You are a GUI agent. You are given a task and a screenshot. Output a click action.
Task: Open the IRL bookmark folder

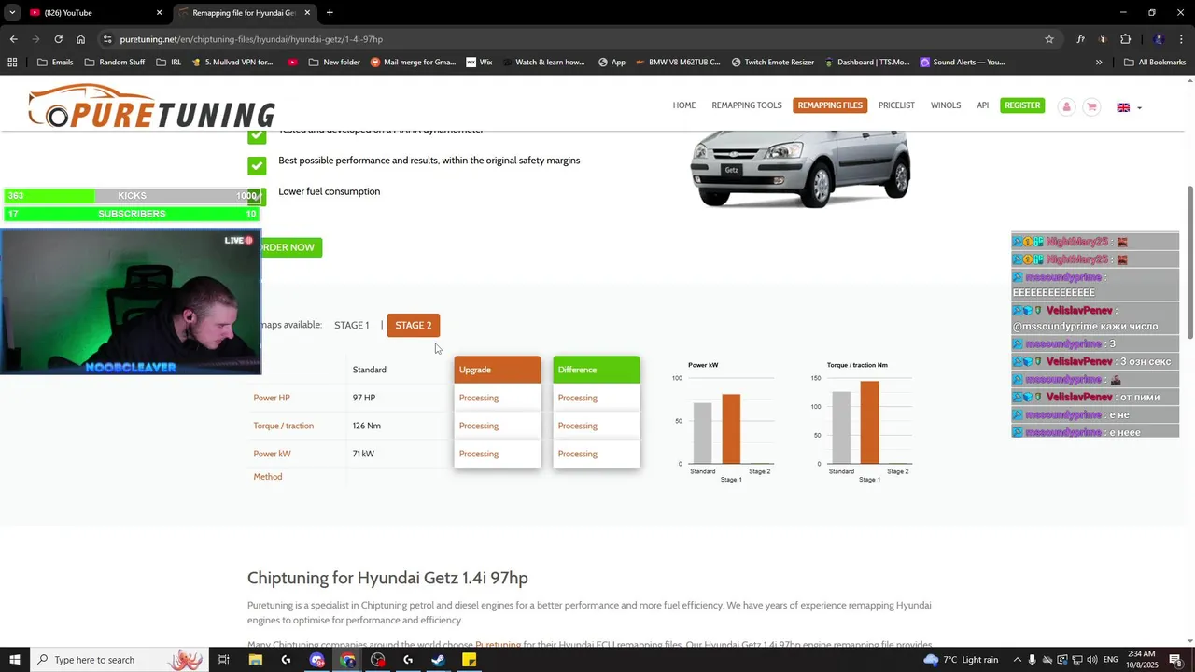click(x=169, y=63)
